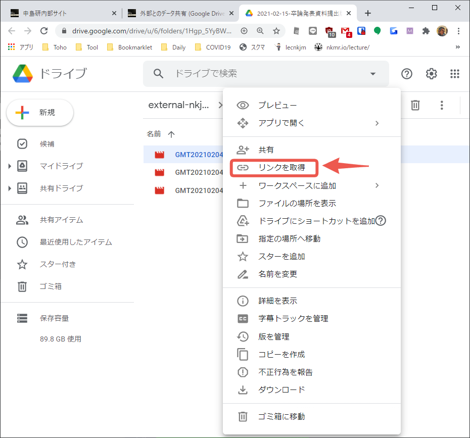Open 最近使用したアイテム

(x=76, y=242)
